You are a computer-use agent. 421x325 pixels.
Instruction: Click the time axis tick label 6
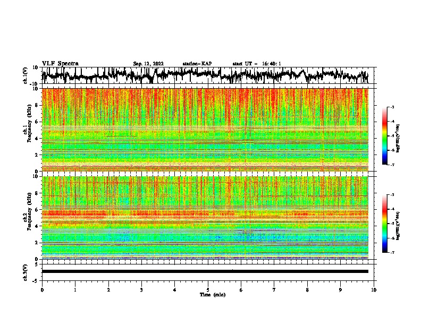click(241, 290)
